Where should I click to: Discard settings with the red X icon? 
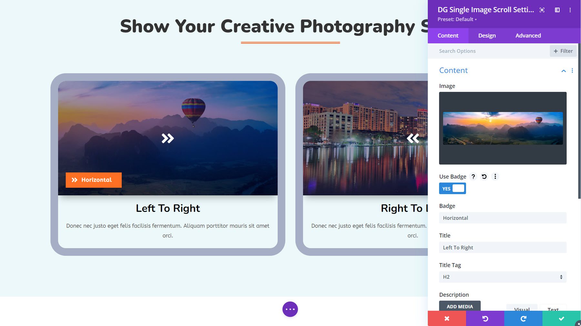[x=447, y=319]
